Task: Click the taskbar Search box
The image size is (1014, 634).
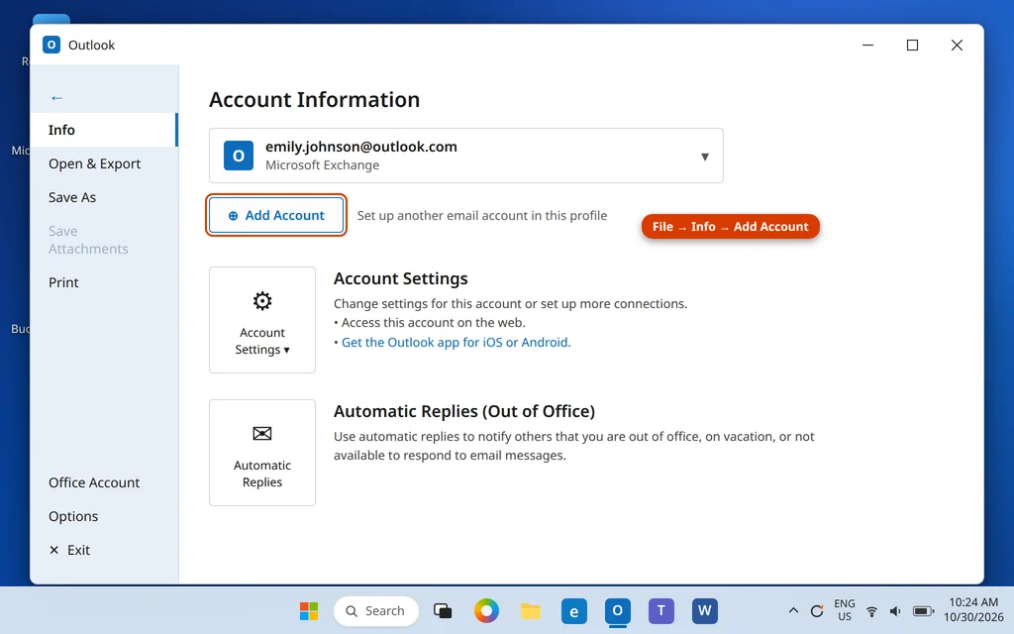Action: tap(376, 611)
